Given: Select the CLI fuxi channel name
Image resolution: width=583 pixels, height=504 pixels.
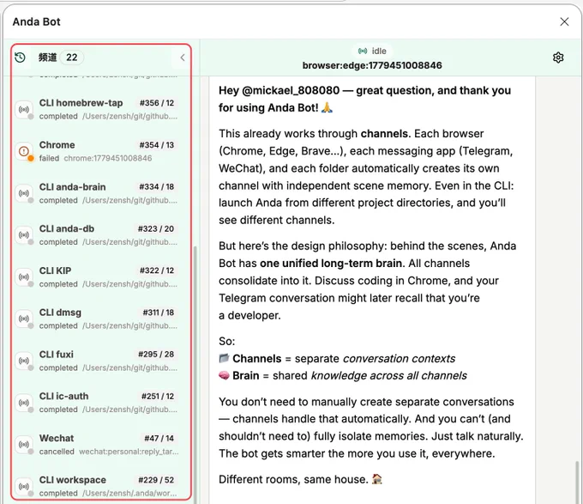Looking at the screenshot, I should click(x=56, y=355).
